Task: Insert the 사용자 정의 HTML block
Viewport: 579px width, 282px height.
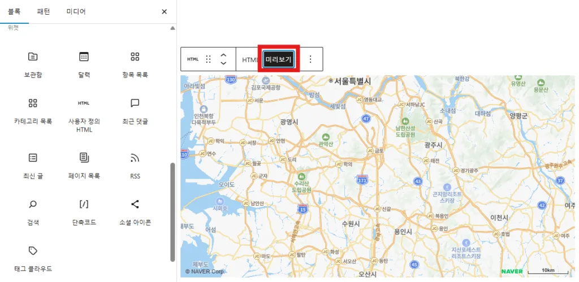Action: click(84, 115)
